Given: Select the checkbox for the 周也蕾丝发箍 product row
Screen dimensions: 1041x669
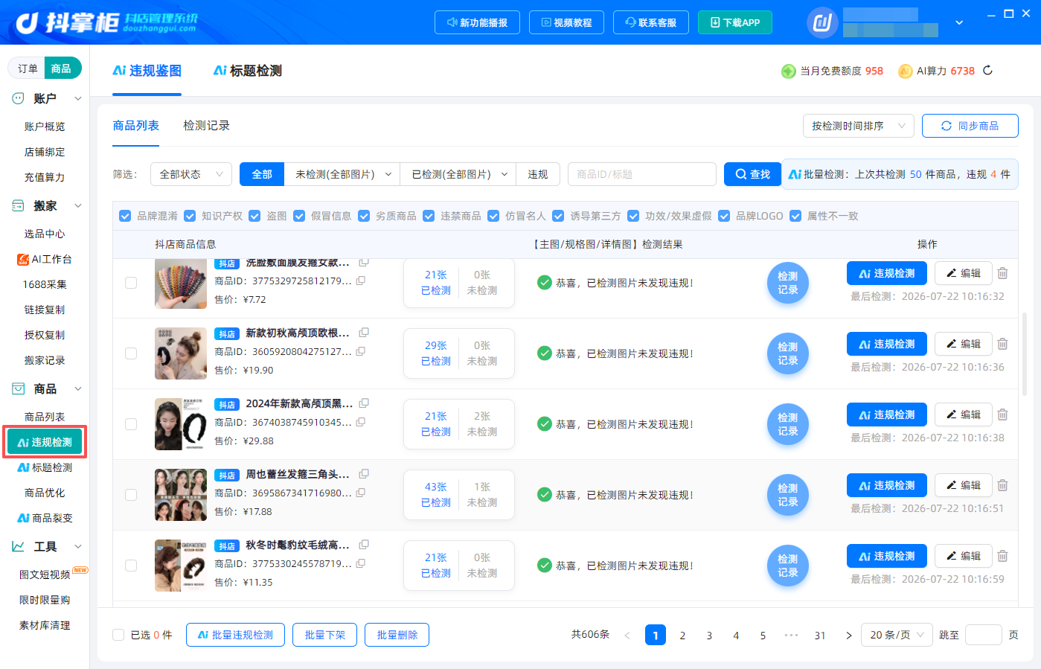Looking at the screenshot, I should pos(131,495).
